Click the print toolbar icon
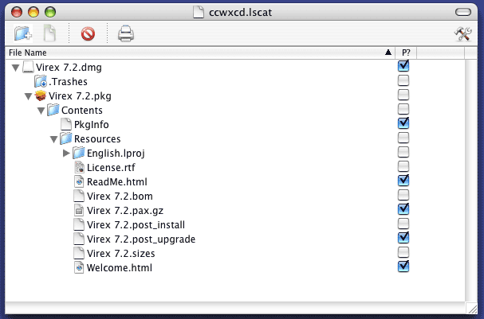 click(126, 33)
